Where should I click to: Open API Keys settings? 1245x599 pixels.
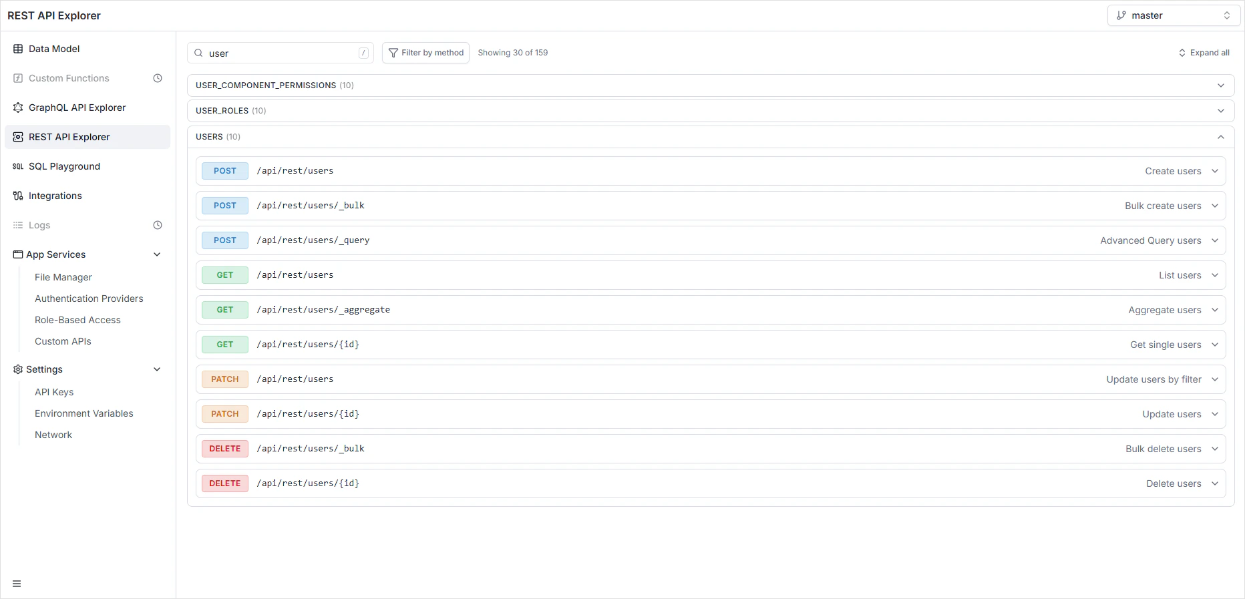54,392
